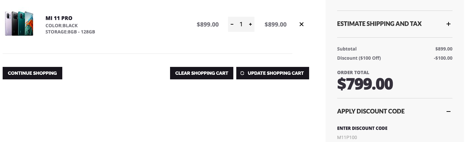Screen dimensions: 465x142
Task: Focus the quantity field showing 1
Action: 241,24
